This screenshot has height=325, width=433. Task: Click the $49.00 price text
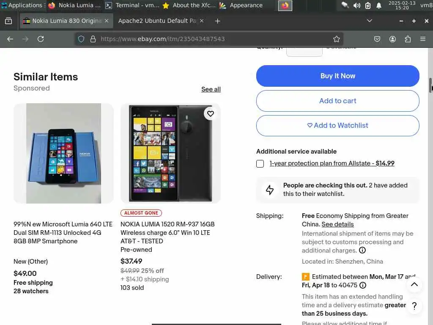click(x=25, y=273)
